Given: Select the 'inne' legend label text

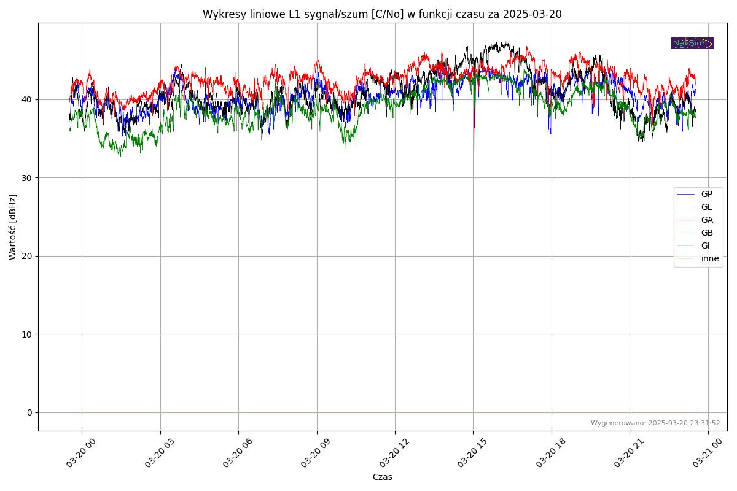Looking at the screenshot, I should click(x=710, y=258).
